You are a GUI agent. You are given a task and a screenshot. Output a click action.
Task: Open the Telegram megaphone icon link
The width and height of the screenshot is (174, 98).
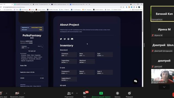pyautogui.click(x=65, y=39)
